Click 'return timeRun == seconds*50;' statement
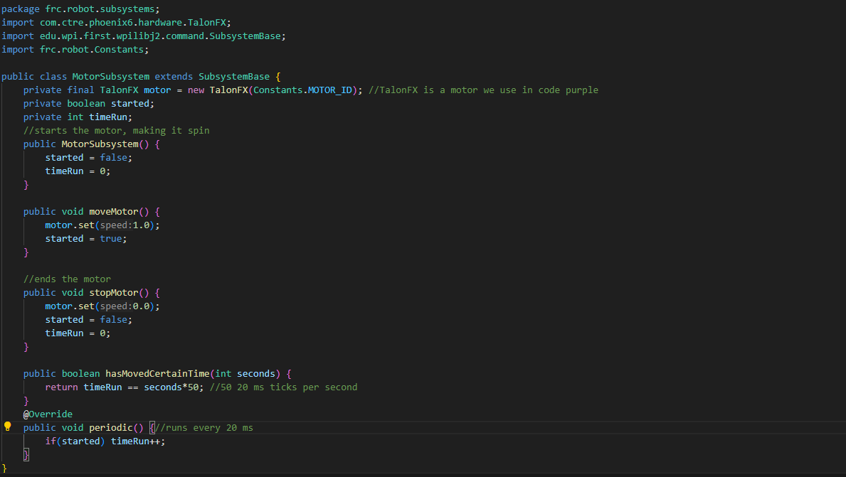846x477 pixels. coord(125,387)
